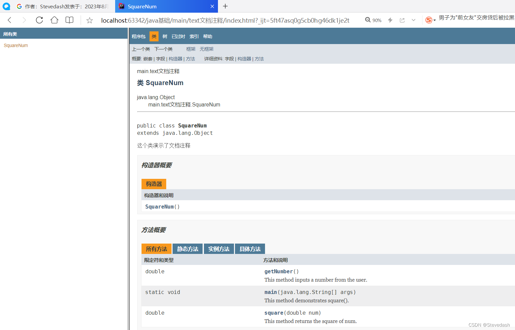The image size is (515, 330).
Task: Open the 树 navigation item
Action: 165,36
